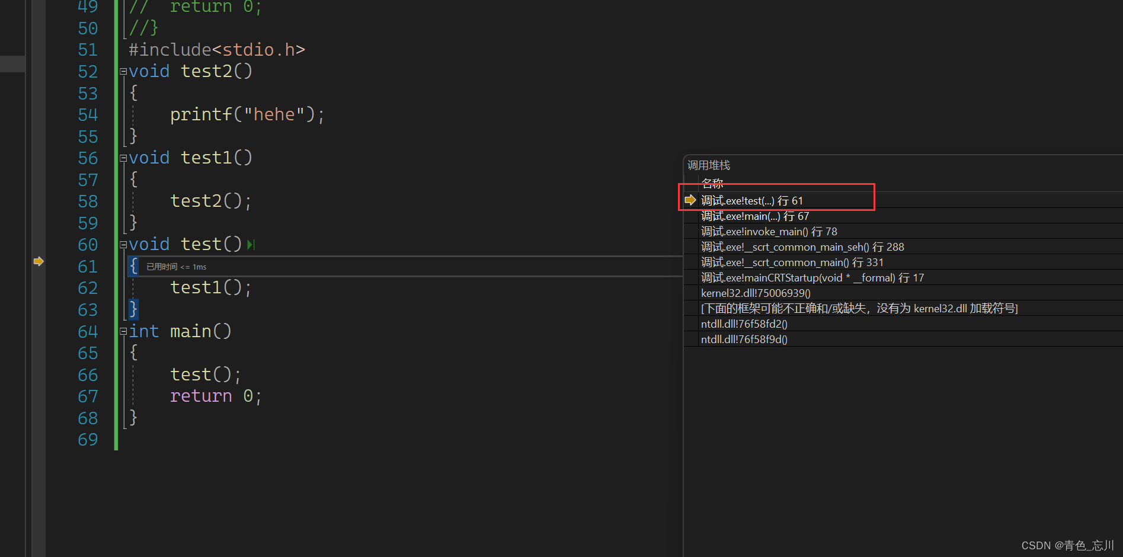Select the __scrt_common_main_seh() 行 288 frame

802,247
